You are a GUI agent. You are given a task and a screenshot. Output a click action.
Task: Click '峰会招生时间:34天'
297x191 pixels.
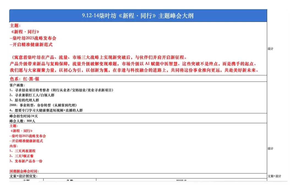point(24,116)
